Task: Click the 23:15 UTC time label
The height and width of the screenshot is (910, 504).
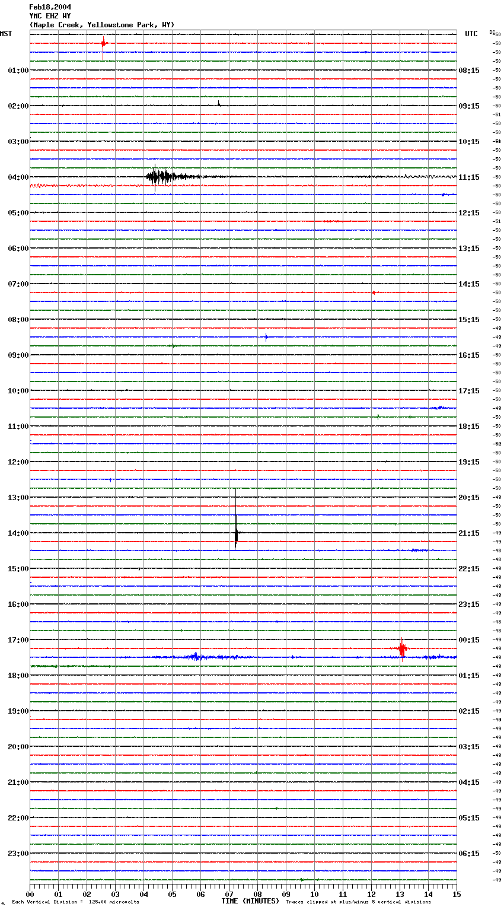Action: coord(469,604)
